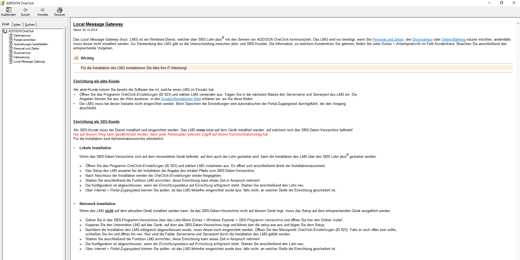Image resolution: width=520 pixels, height=260 pixels.
Task: Open the Suchen tab
Action: point(30,25)
